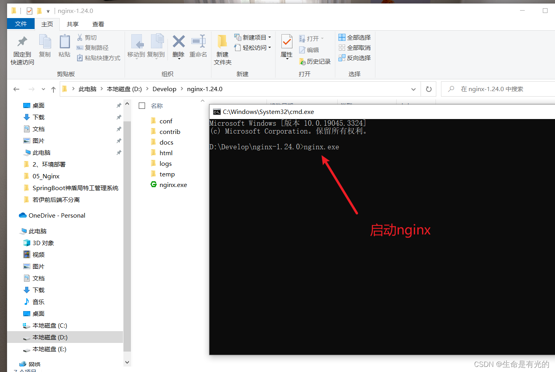Viewport: 555px width, 372px height.
Task: Select 网络 (Network) in navigation pane
Action: [x=30, y=364]
